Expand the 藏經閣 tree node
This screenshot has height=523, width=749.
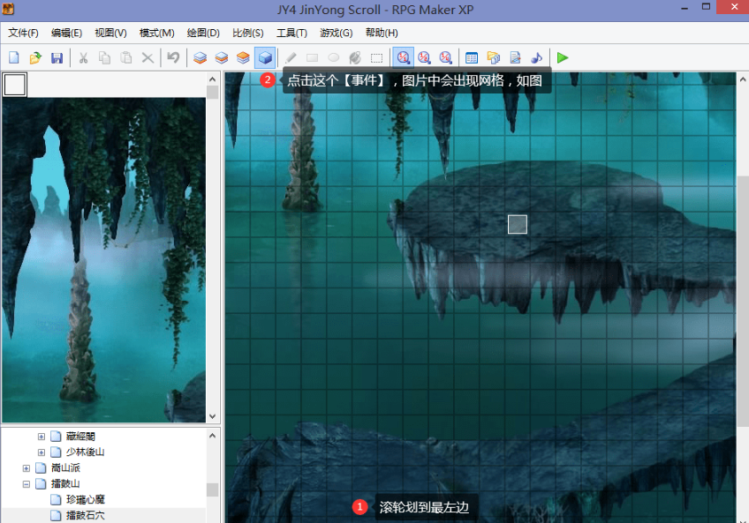41,436
